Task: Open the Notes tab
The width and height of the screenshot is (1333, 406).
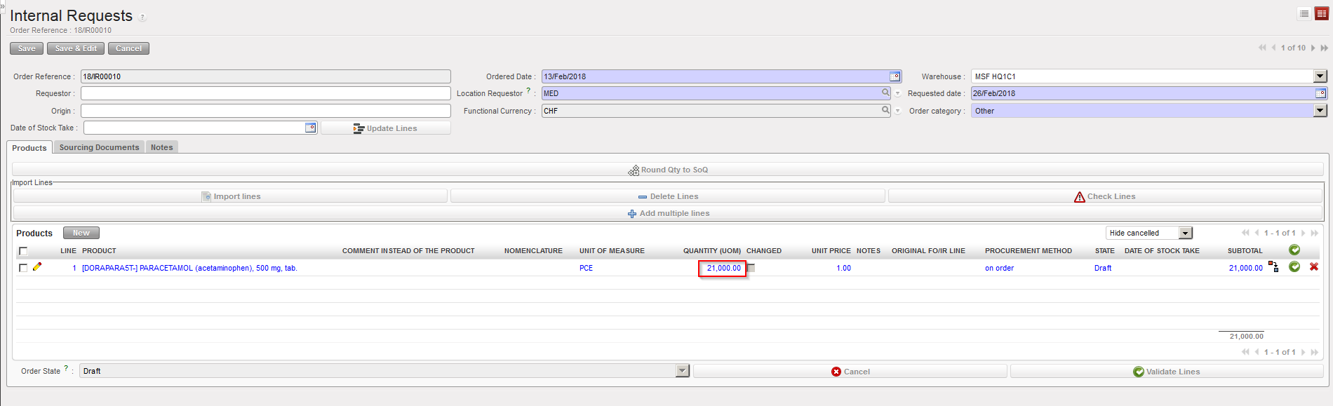Action: 161,147
